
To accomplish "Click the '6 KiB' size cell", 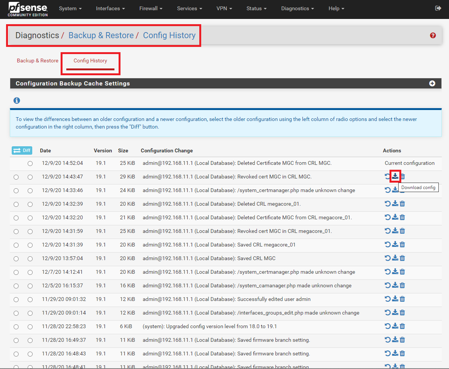I will pyautogui.click(x=126, y=326).
